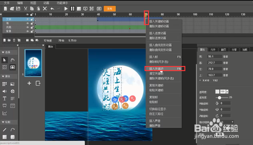Play the animation
This screenshot has height=145, width=253.
click(x=66, y=9)
